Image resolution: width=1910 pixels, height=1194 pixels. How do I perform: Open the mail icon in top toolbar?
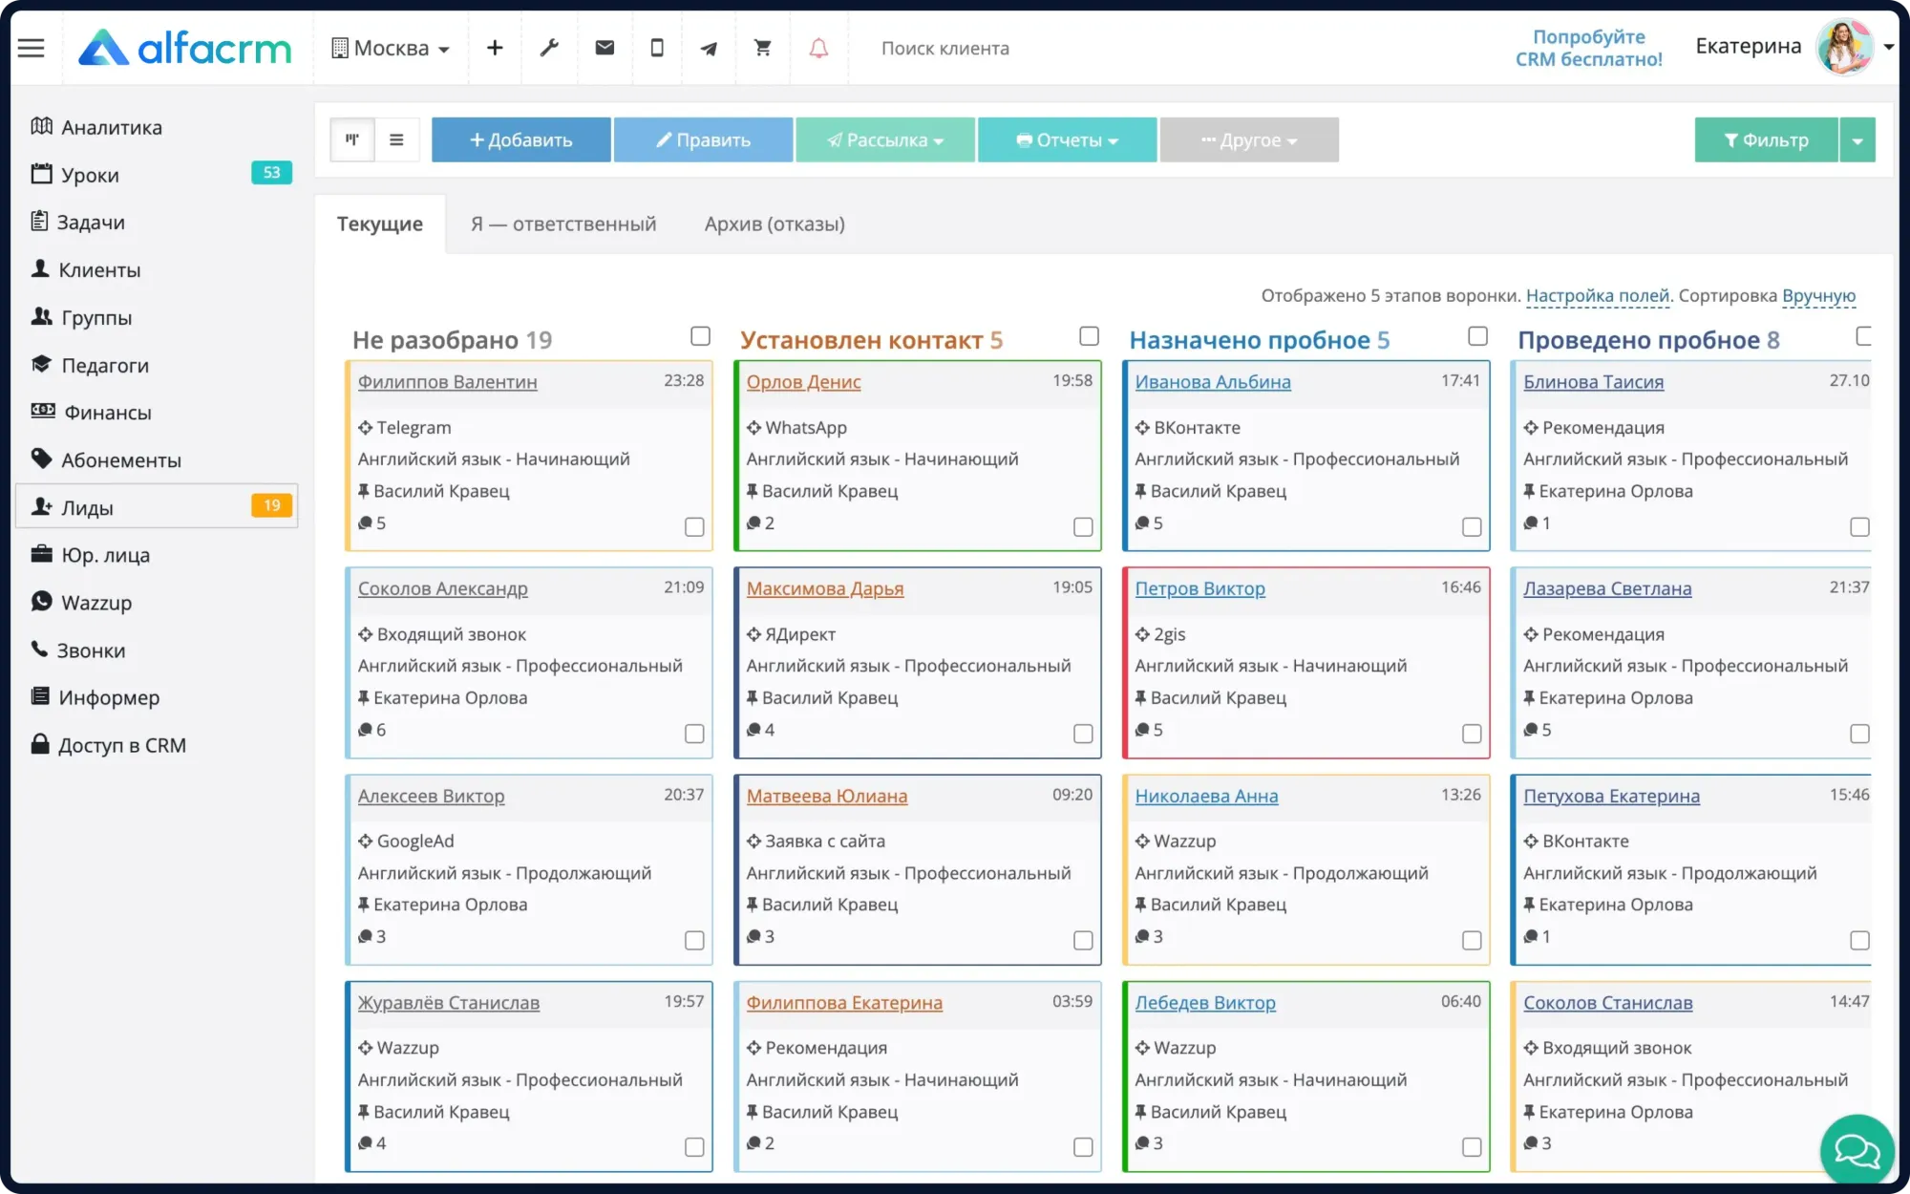tap(604, 48)
